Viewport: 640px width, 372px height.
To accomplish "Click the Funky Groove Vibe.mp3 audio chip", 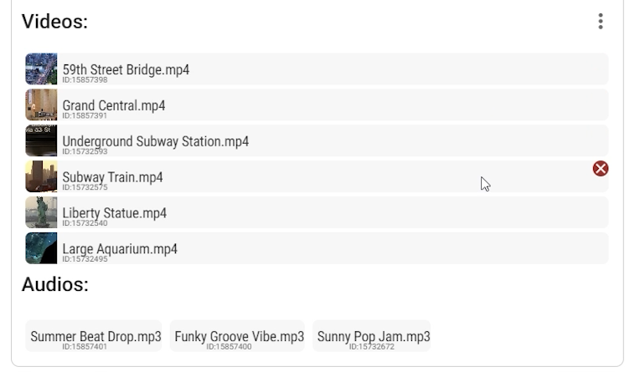I will tap(239, 337).
